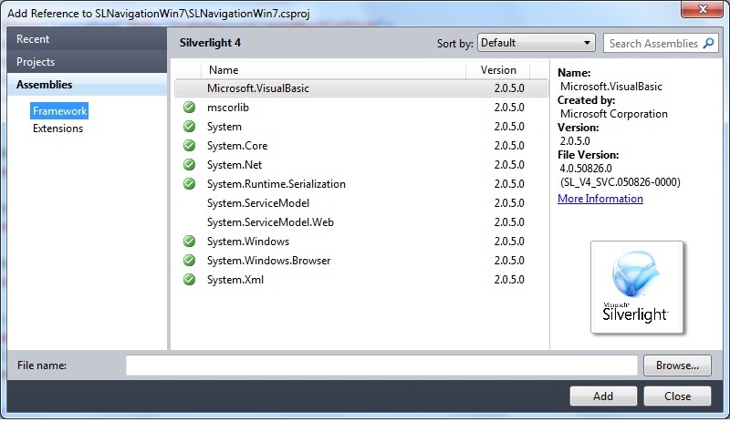Image resolution: width=730 pixels, height=422 pixels.
Task: Open the Sort by dropdown
Action: click(x=536, y=43)
